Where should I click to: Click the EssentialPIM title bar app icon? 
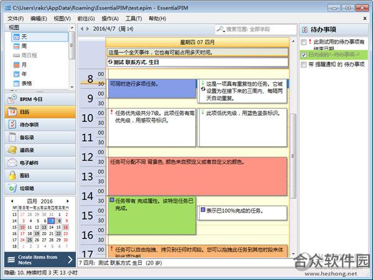coord(7,8)
